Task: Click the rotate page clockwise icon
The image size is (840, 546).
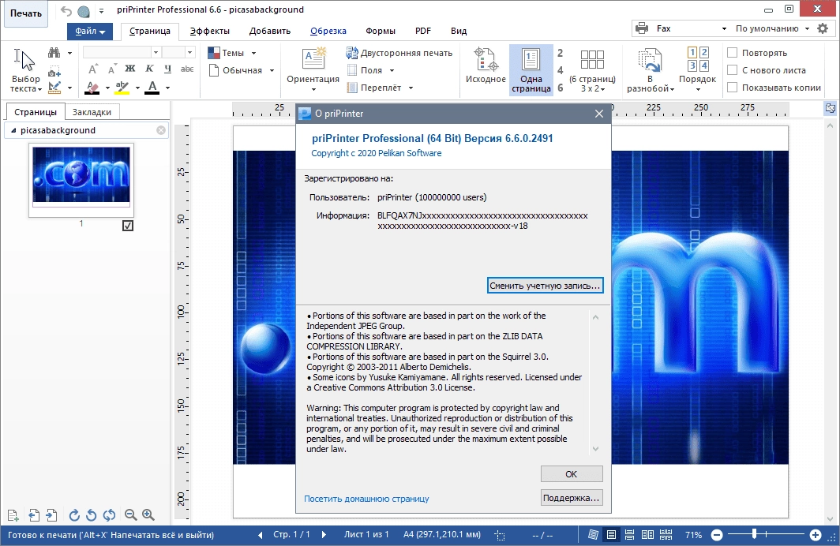Action: click(x=74, y=515)
